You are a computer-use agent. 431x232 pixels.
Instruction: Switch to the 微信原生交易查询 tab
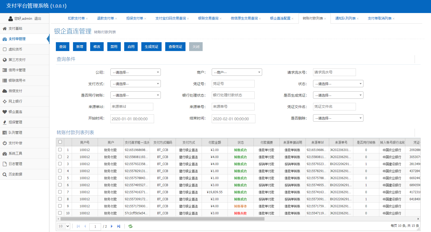click(244, 18)
